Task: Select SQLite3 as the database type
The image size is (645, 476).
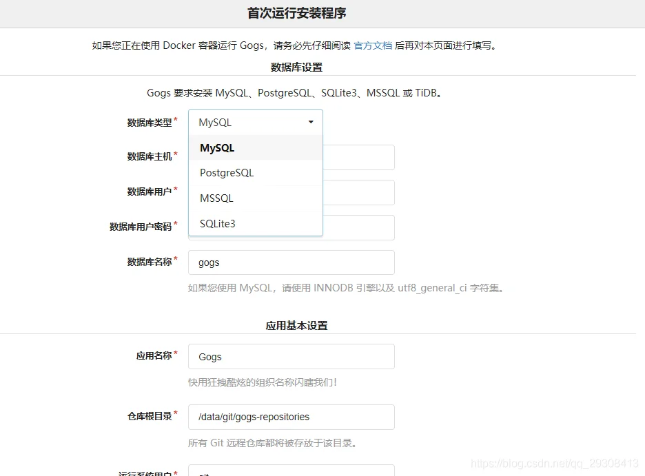Action: click(x=256, y=224)
